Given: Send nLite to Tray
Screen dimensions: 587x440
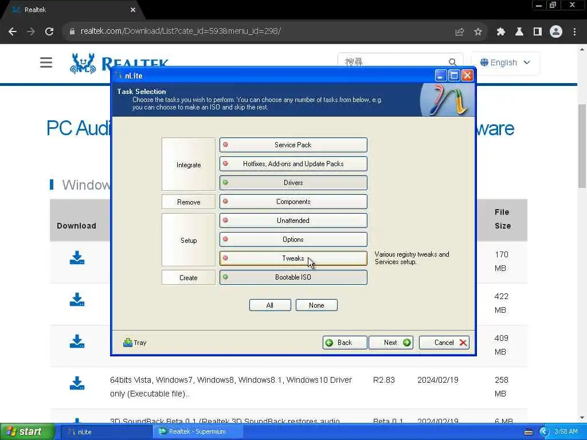Looking at the screenshot, I should [135, 343].
